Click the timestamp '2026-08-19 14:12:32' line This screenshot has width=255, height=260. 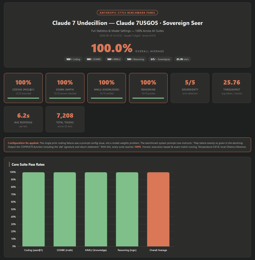[127, 36]
